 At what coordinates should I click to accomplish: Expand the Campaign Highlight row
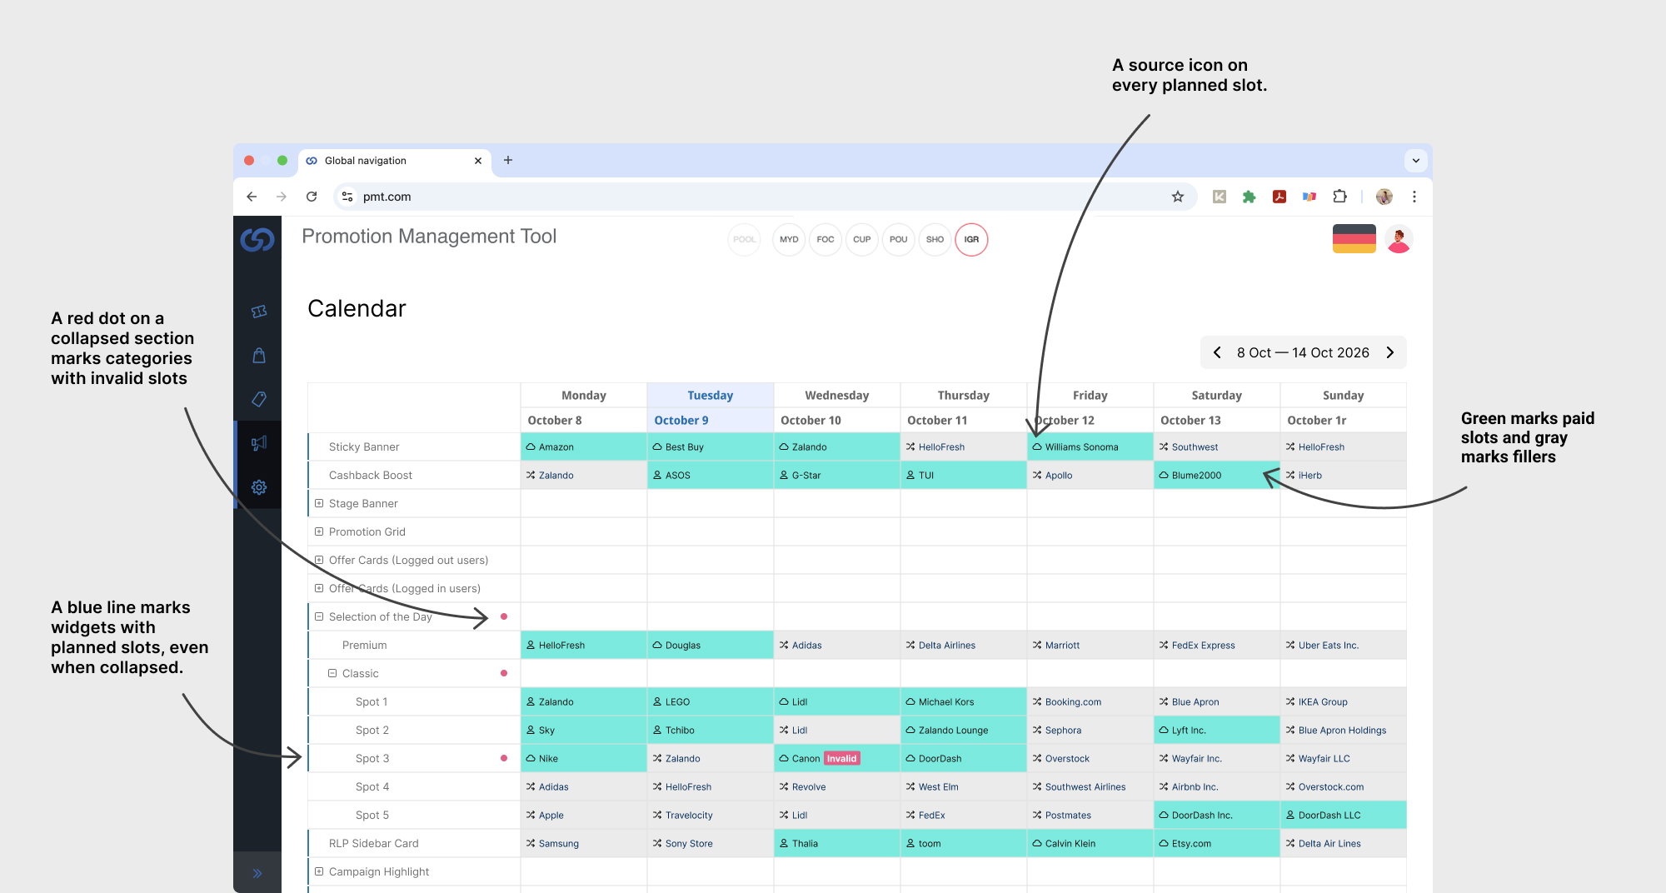coord(319,871)
